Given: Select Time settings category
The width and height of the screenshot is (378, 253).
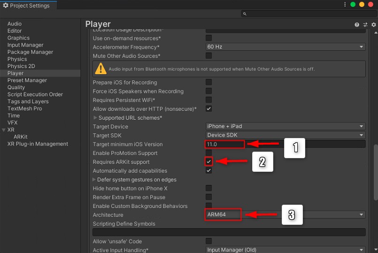Looking at the screenshot, I should pyautogui.click(x=14, y=115).
